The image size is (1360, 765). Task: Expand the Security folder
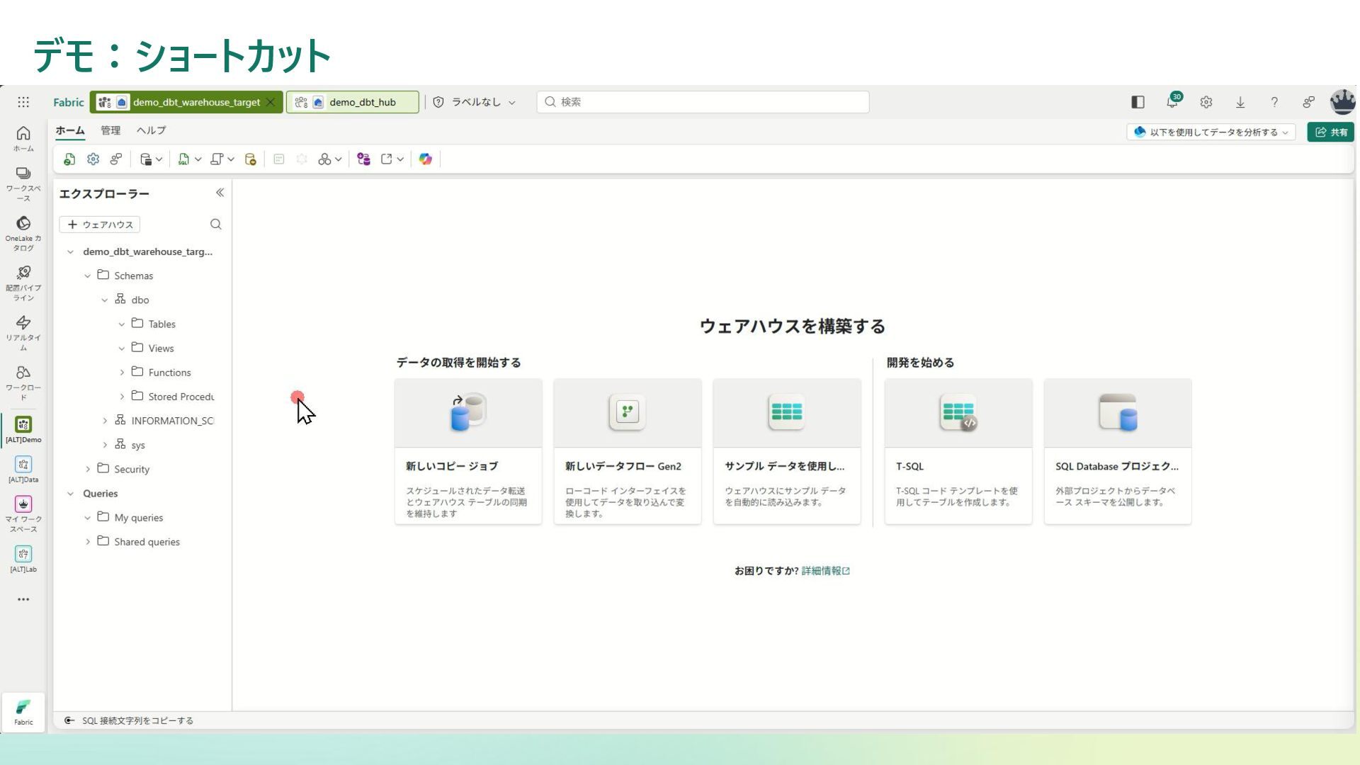point(88,469)
